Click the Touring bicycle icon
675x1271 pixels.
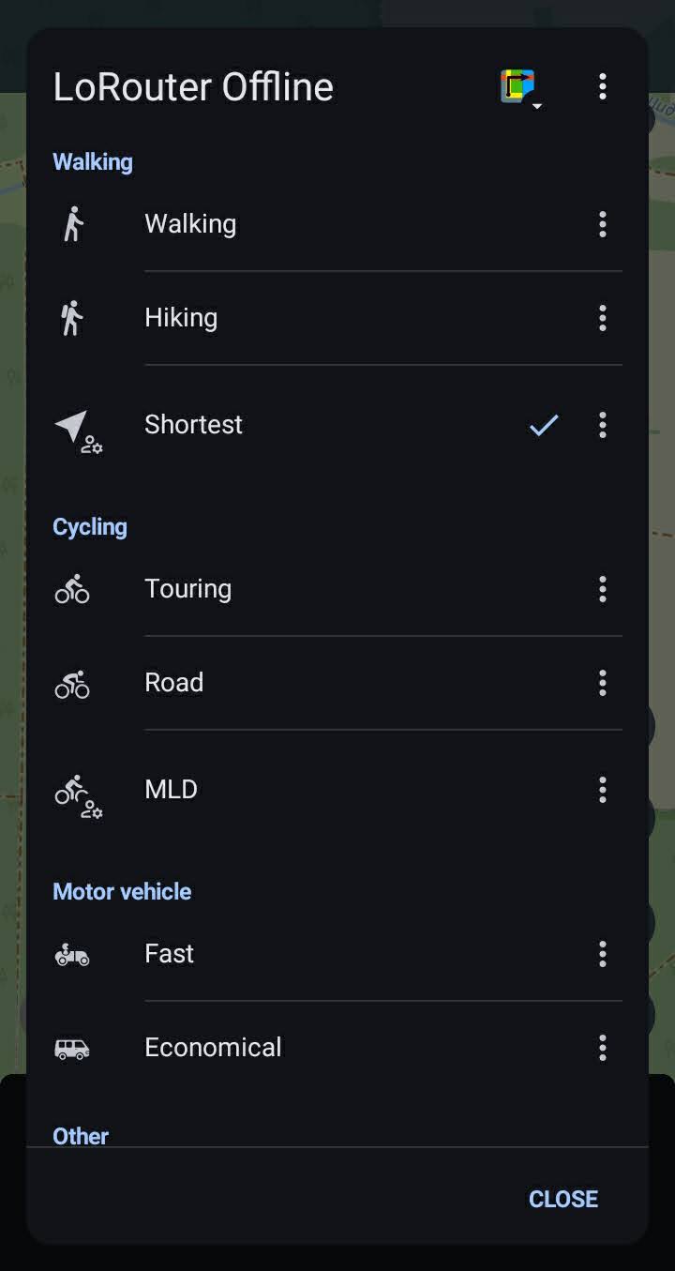coord(72,589)
